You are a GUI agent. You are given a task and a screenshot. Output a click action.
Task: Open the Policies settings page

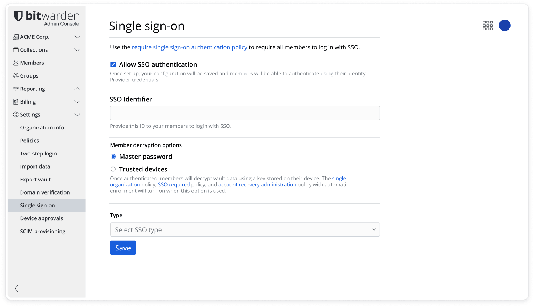(x=30, y=141)
